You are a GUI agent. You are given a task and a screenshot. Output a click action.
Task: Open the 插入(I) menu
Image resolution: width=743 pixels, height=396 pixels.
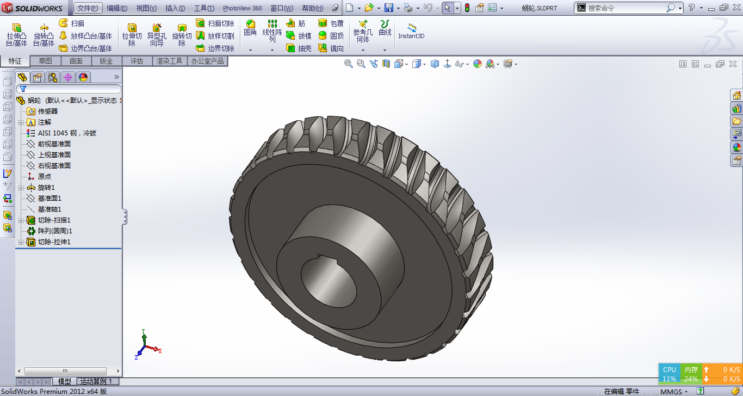pos(175,8)
